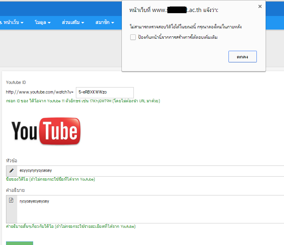Click the http://www.youtube.com/watch?v= label

pyautogui.click(x=40, y=92)
